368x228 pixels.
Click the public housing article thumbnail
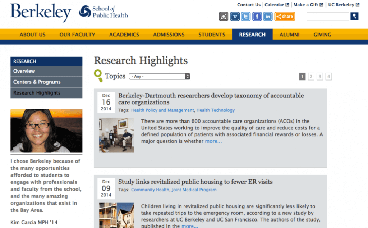pyautogui.click(x=117, y=215)
